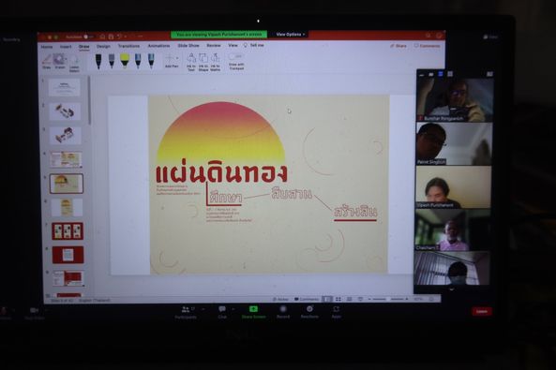This screenshot has width=556, height=370.
Task: Select the black pen tool
Action: point(98,61)
